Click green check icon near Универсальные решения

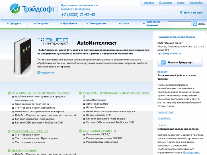click(9, 131)
